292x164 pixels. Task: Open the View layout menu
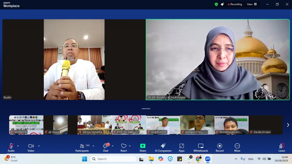point(252,4)
